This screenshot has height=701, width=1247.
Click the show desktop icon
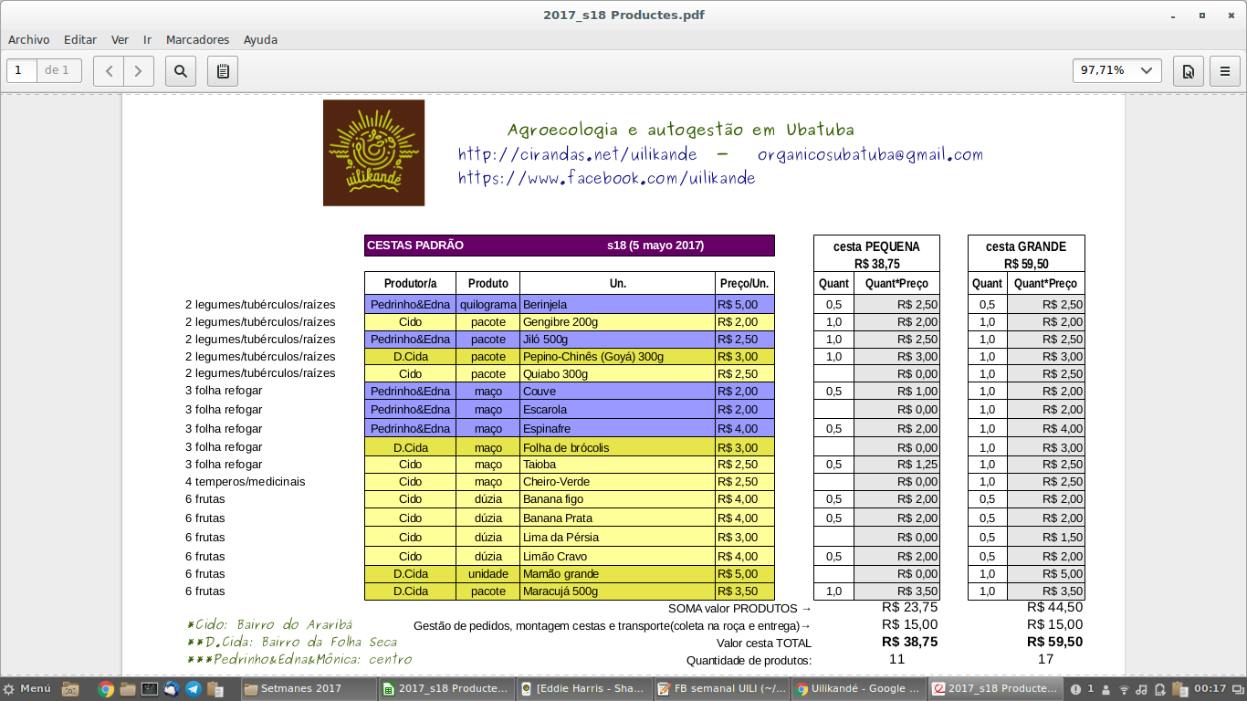[x=1238, y=689]
